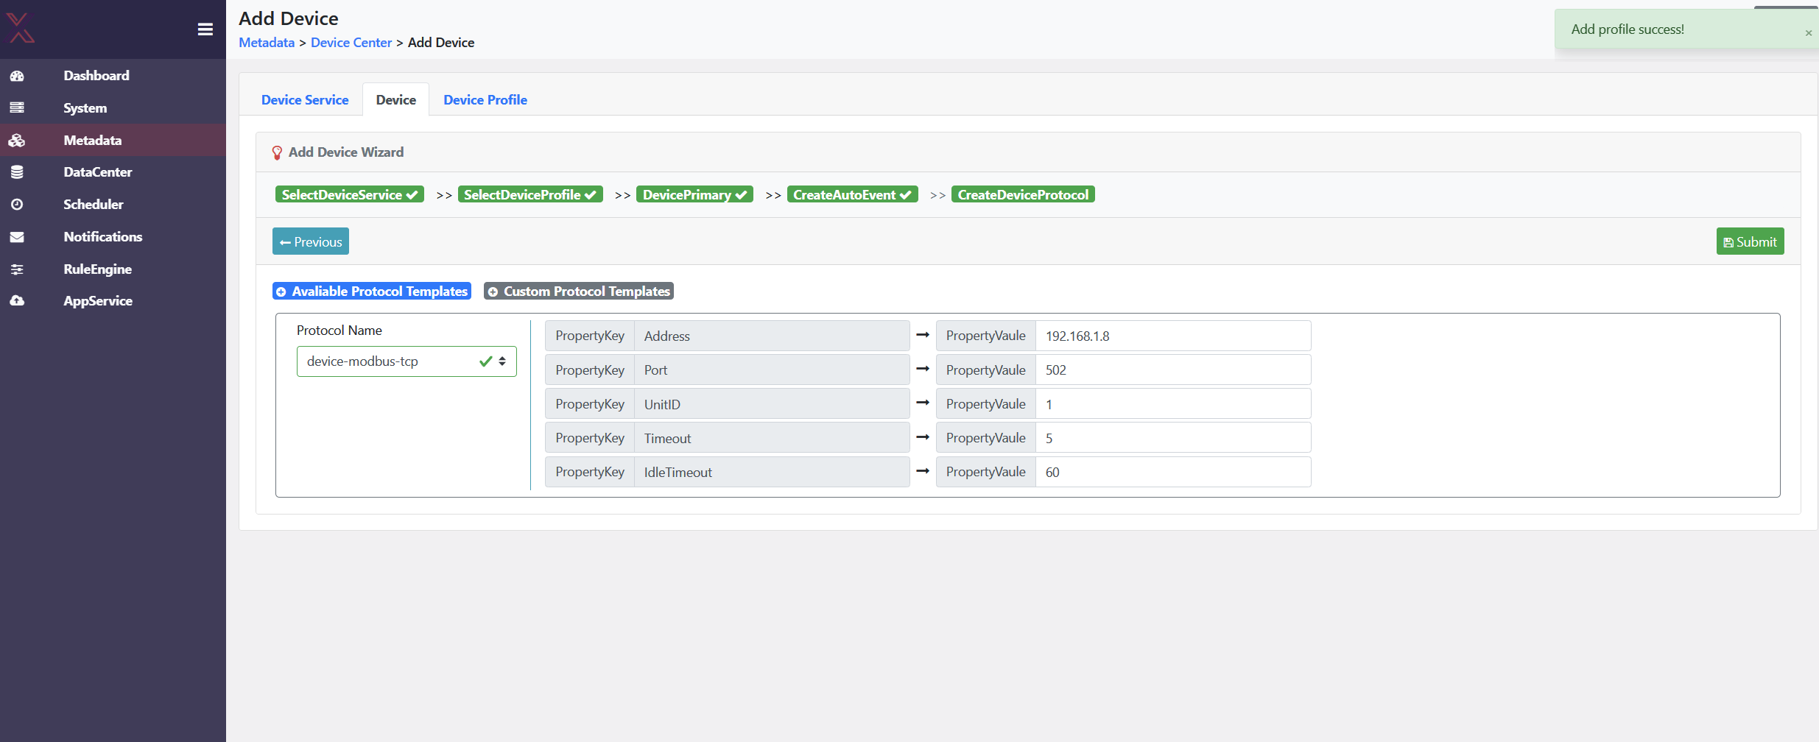Viewport: 1819px width, 742px height.
Task: Toggle the sidebar with the hamburger icon
Action: pyautogui.click(x=205, y=29)
